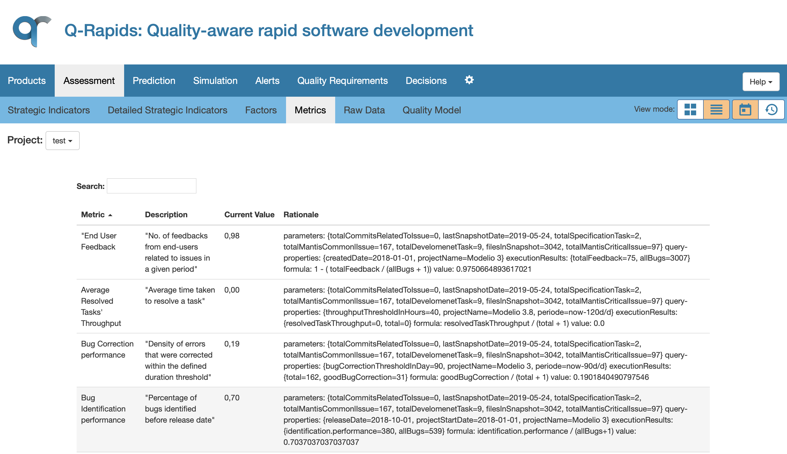
Task: Switch to grid chart view mode
Action: pyautogui.click(x=690, y=109)
